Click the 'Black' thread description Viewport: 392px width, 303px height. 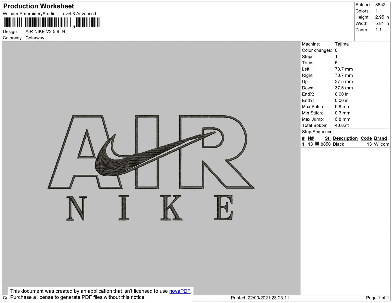pos(339,144)
